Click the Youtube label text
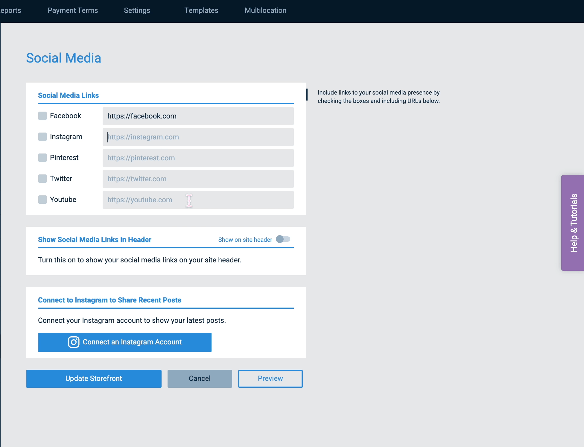This screenshot has width=584, height=447. point(63,200)
